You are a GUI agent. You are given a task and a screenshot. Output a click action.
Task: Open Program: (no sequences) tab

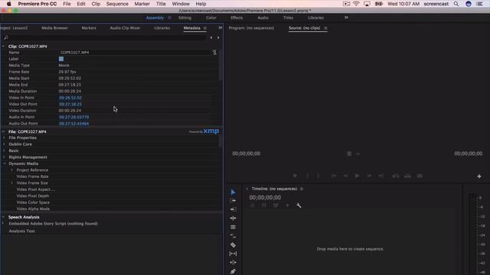(x=251, y=27)
